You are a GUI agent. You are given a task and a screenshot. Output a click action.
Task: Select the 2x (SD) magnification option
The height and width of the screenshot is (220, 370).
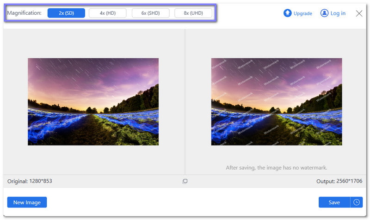click(66, 13)
